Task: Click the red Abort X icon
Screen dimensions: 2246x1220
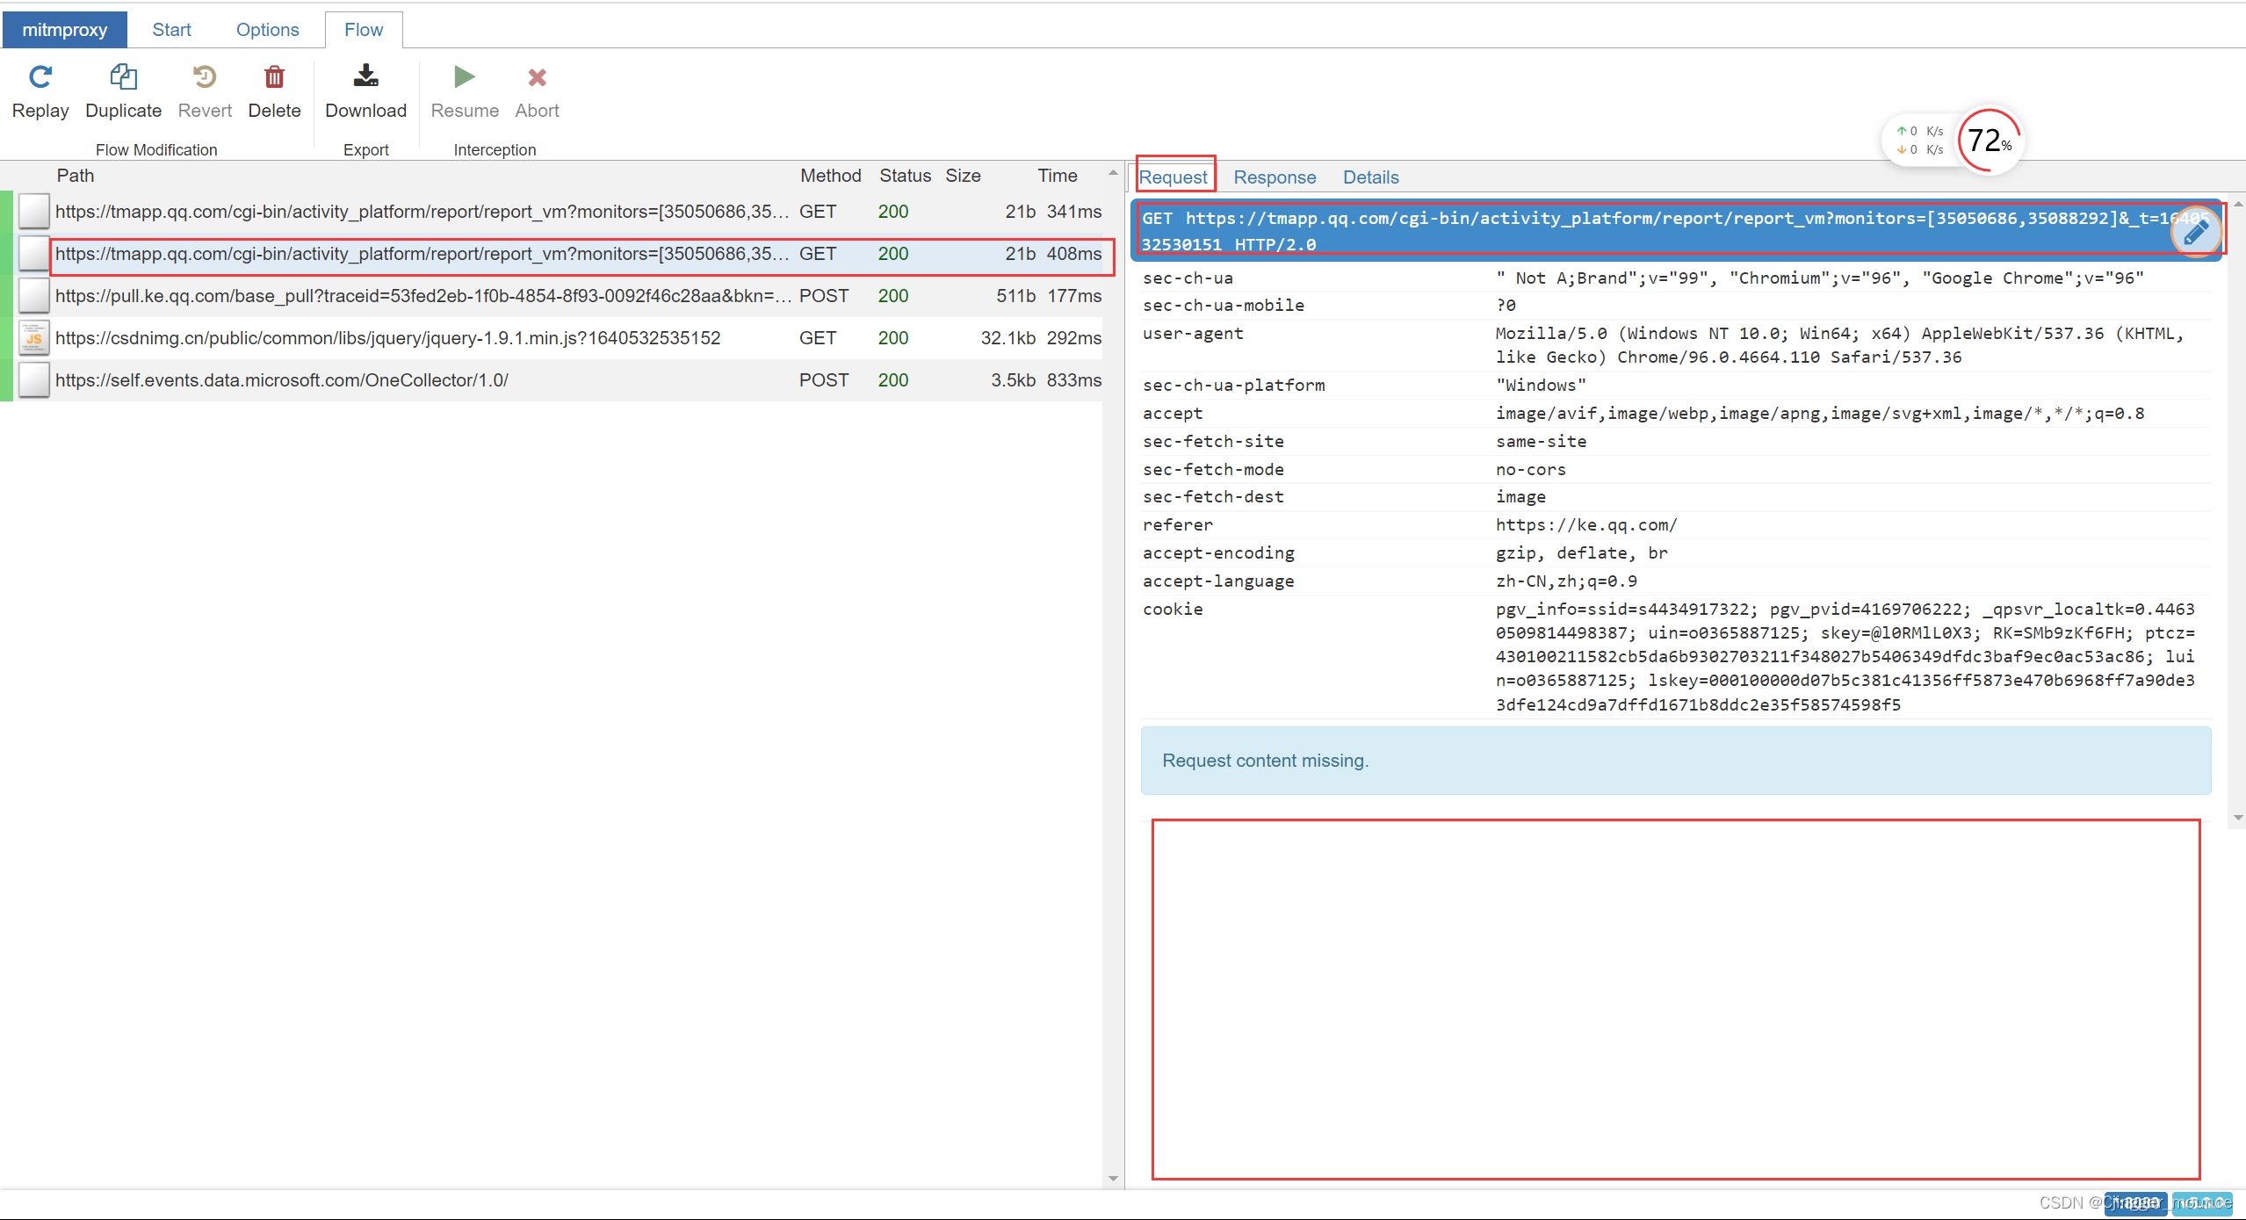Action: click(x=537, y=77)
